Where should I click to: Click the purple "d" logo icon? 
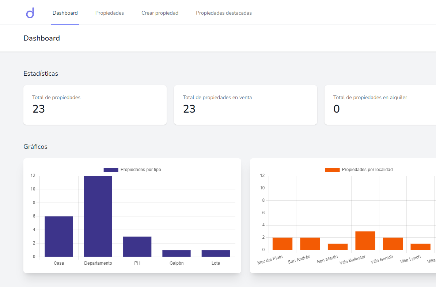click(x=30, y=13)
